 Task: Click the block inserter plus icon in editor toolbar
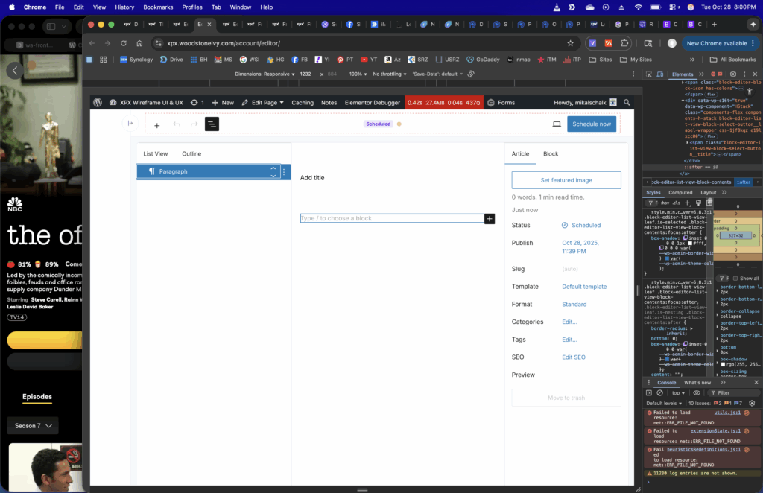(156, 125)
